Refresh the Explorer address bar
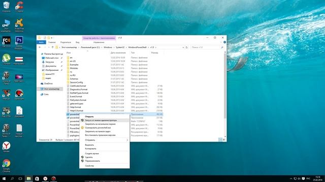The height and width of the screenshot is (182, 325). click(x=186, y=47)
